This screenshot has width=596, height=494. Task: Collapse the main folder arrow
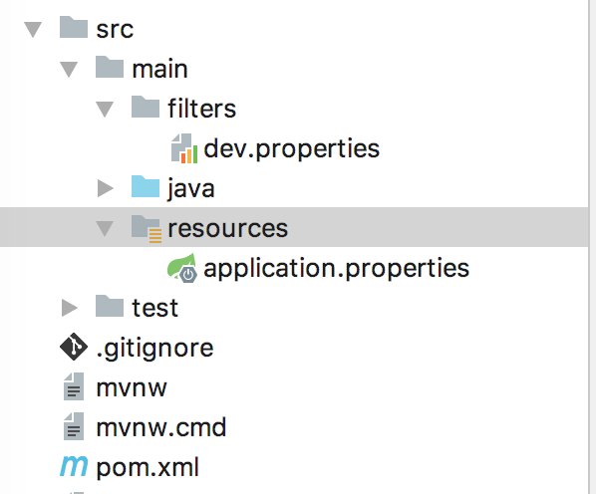pos(69,70)
